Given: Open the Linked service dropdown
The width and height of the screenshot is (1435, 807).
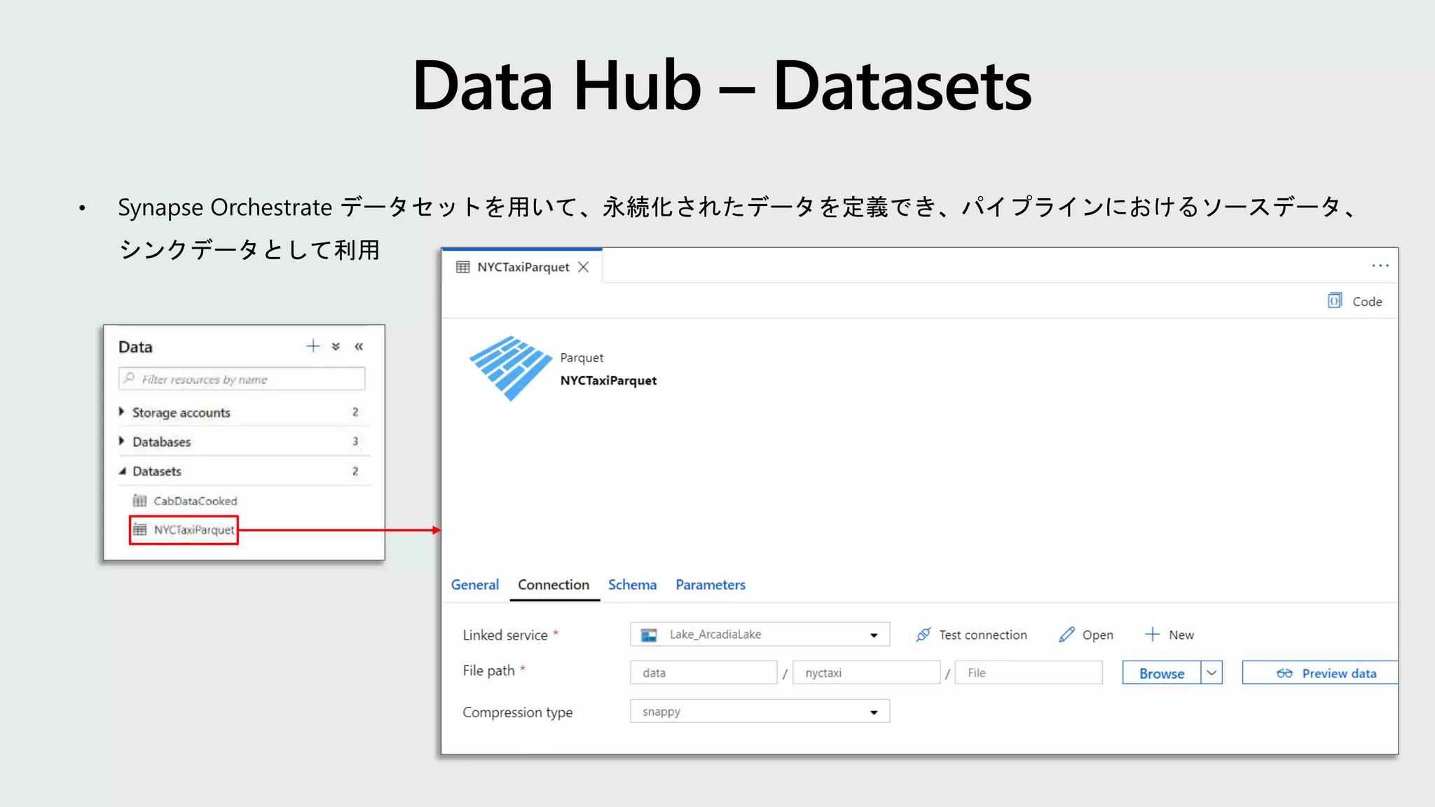Looking at the screenshot, I should 873,635.
